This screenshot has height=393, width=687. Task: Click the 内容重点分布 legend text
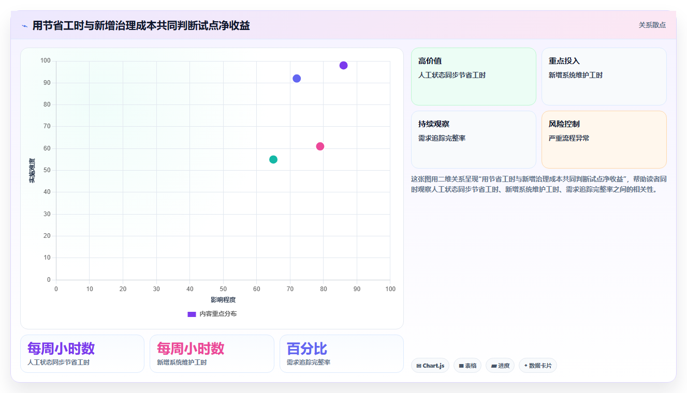point(218,314)
